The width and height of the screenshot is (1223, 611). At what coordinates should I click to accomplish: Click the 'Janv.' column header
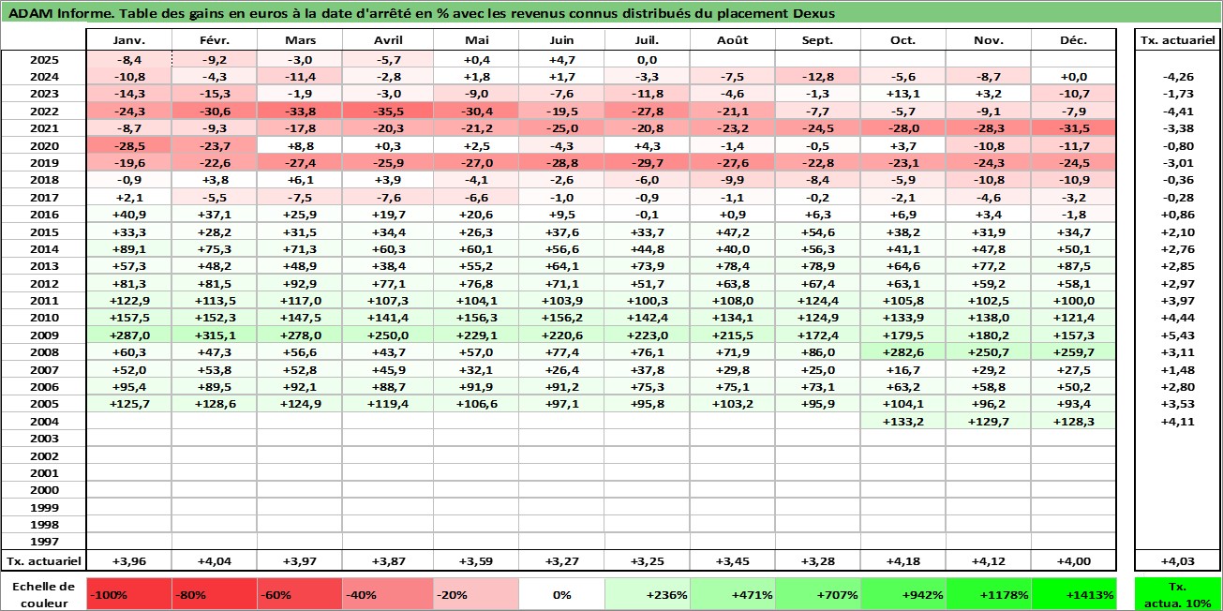point(128,40)
